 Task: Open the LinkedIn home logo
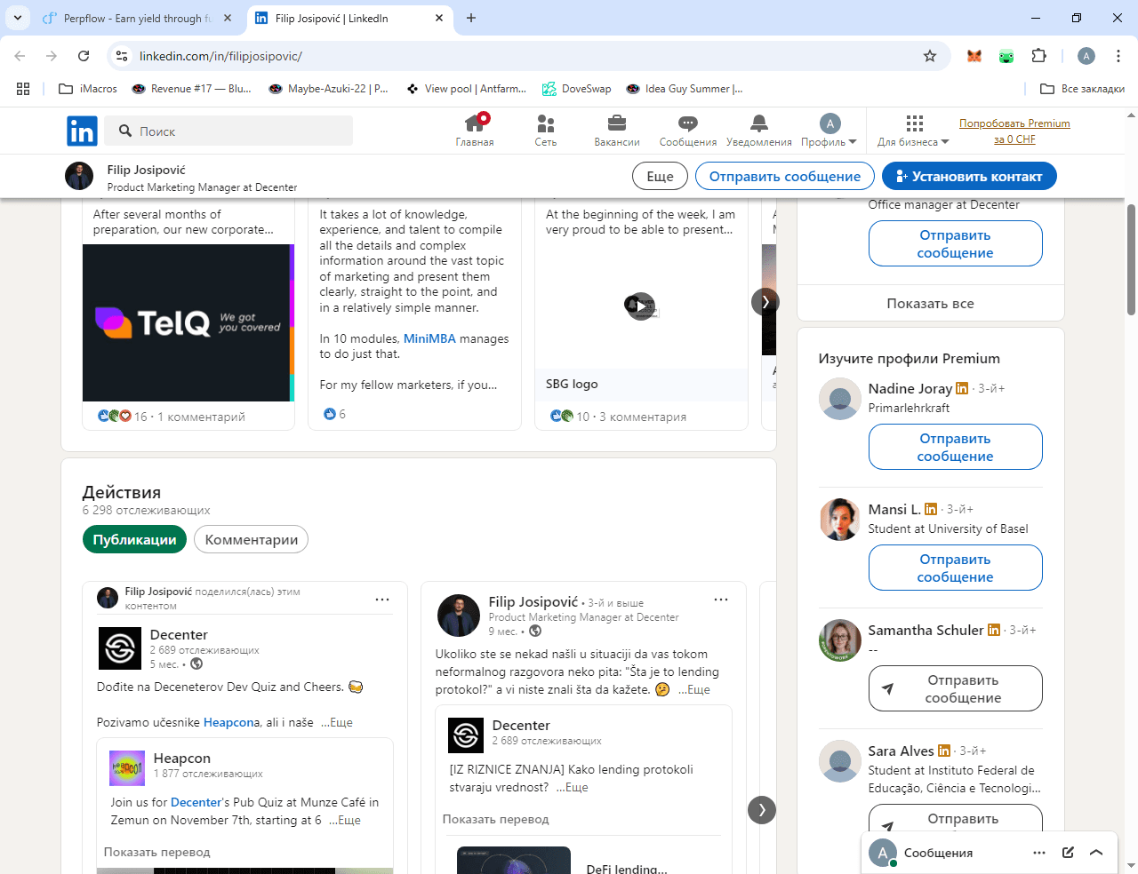click(x=82, y=131)
